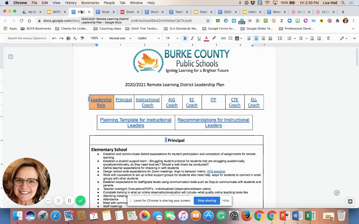Go to the Chrome home page
The width and height of the screenshot is (359, 224).
click(29, 21)
